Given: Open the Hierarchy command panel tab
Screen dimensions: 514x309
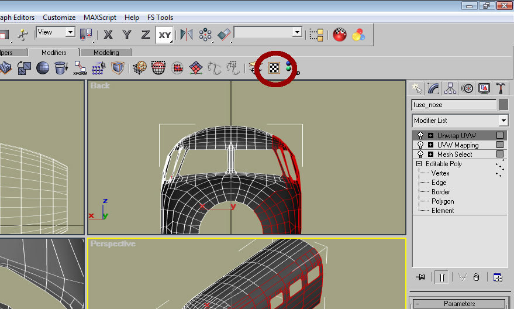Looking at the screenshot, I should click(x=450, y=88).
